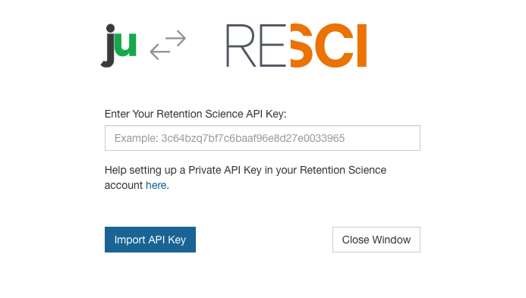Screen dimensions: 526x298
Task: Click the orange SCI letters
Action: tap(329, 45)
